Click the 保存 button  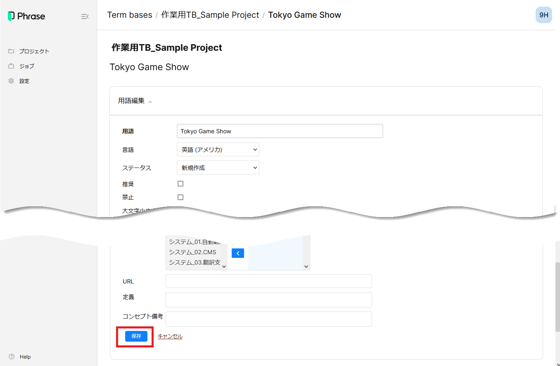(x=136, y=336)
